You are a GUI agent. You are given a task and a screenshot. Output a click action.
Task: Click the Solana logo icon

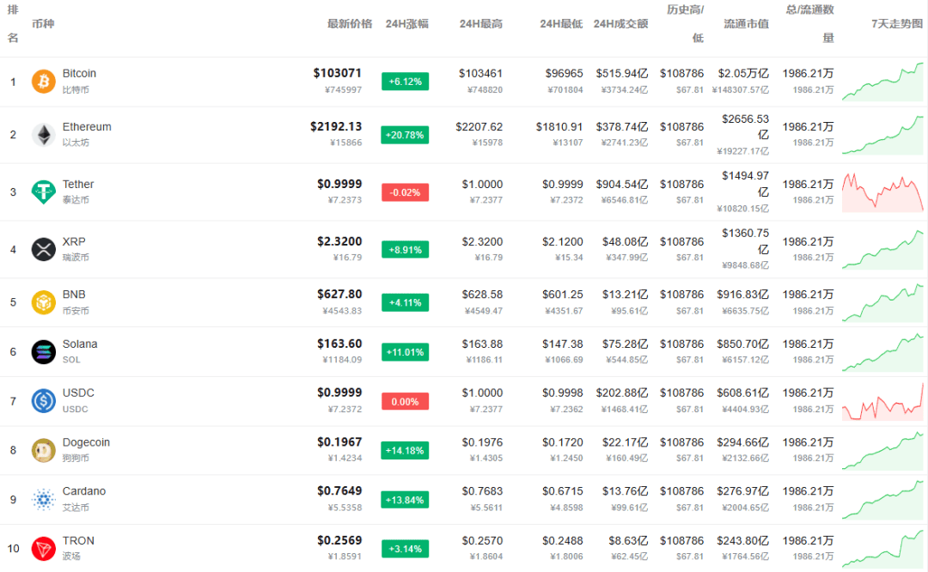[43, 351]
